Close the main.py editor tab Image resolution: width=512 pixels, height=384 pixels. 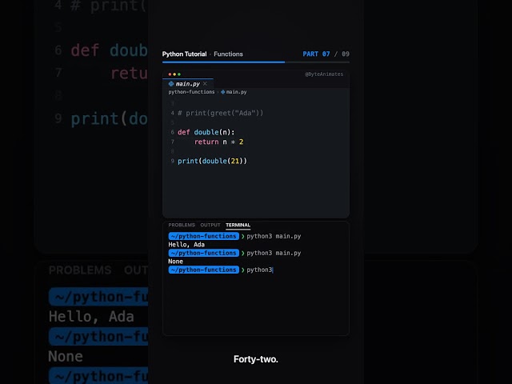tap(205, 84)
